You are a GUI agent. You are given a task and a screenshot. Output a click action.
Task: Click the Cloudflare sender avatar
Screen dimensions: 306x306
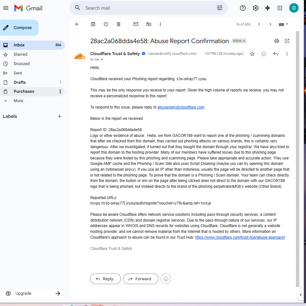[x=80, y=56]
